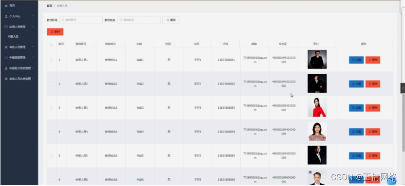Image resolution: width=405 pixels, height=186 pixels.
Task: Click the page vertical scrollbar on the right
Action: coord(404,123)
